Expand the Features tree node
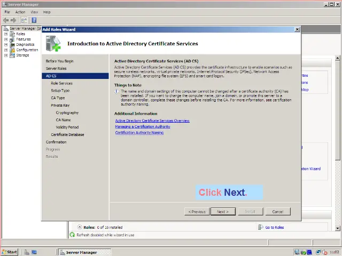 click(6, 39)
